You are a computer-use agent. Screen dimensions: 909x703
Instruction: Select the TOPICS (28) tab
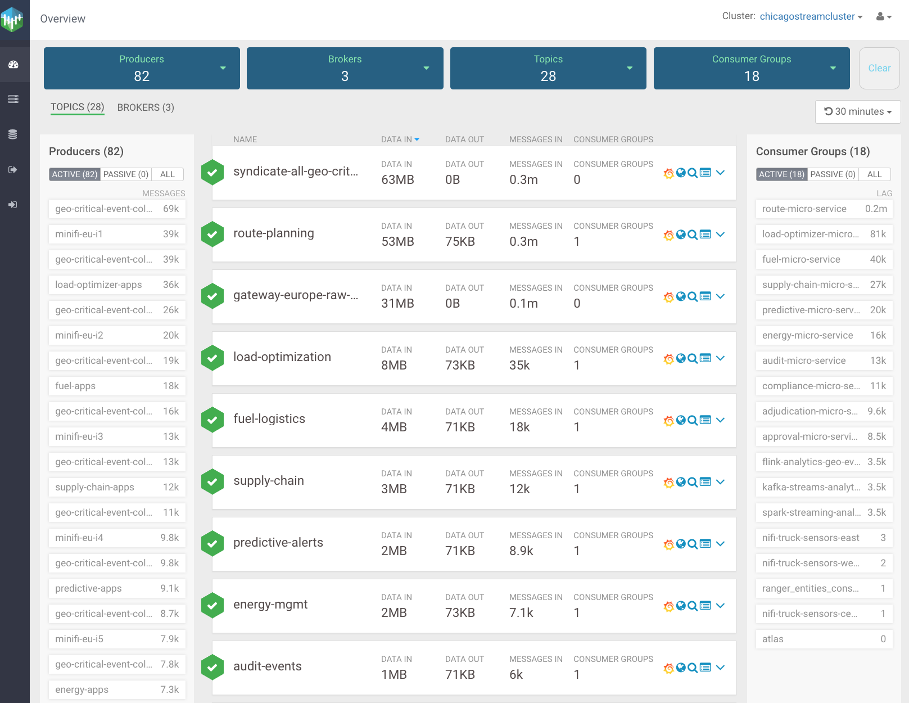[78, 107]
